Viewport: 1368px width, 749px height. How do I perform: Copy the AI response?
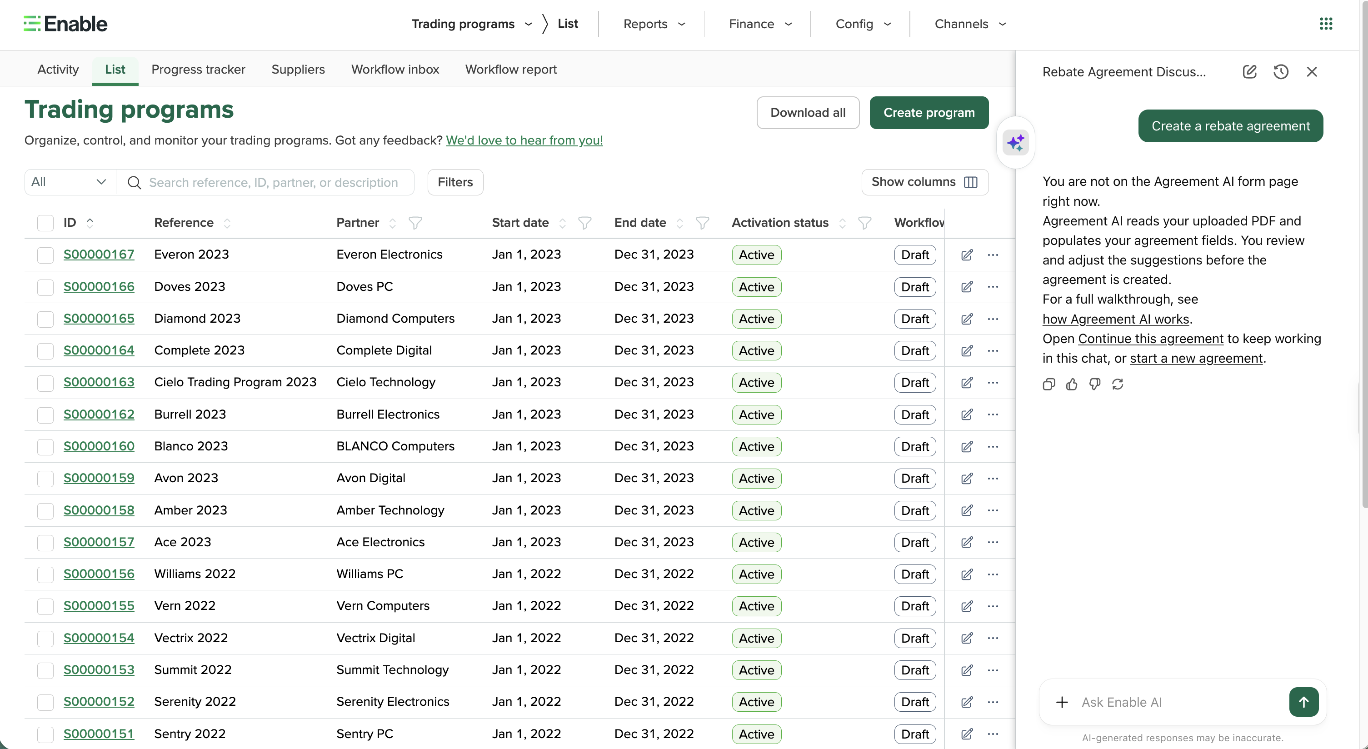tap(1049, 384)
